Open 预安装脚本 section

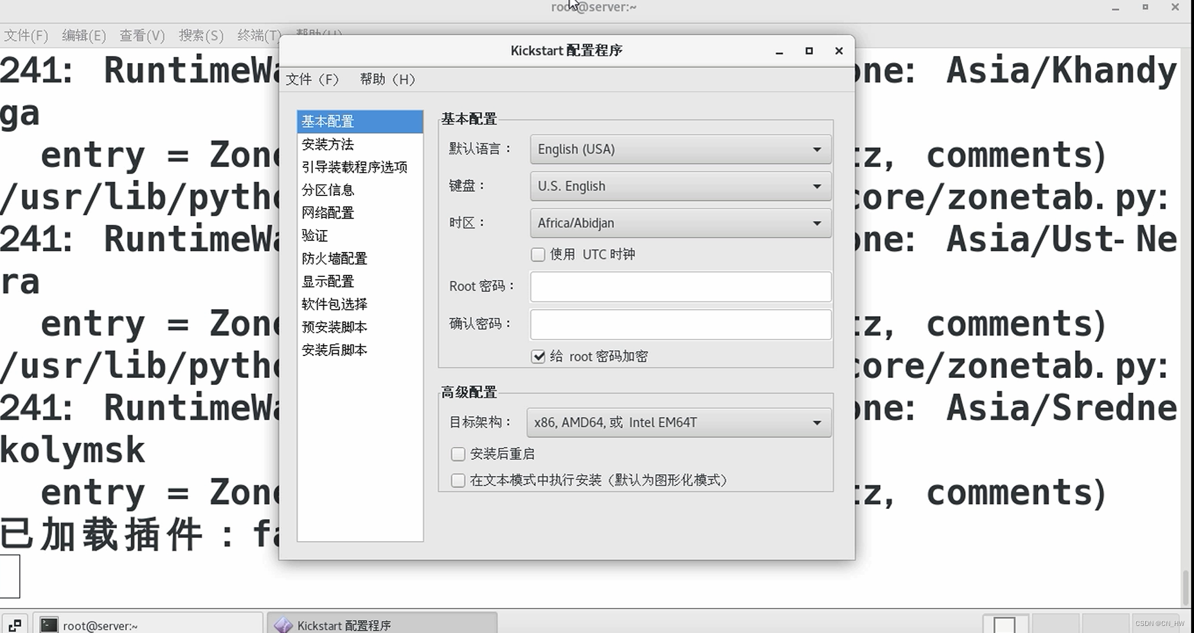click(360, 327)
